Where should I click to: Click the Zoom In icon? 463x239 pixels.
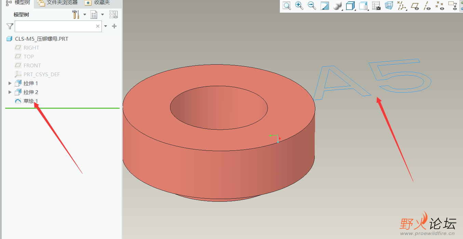[x=299, y=6]
